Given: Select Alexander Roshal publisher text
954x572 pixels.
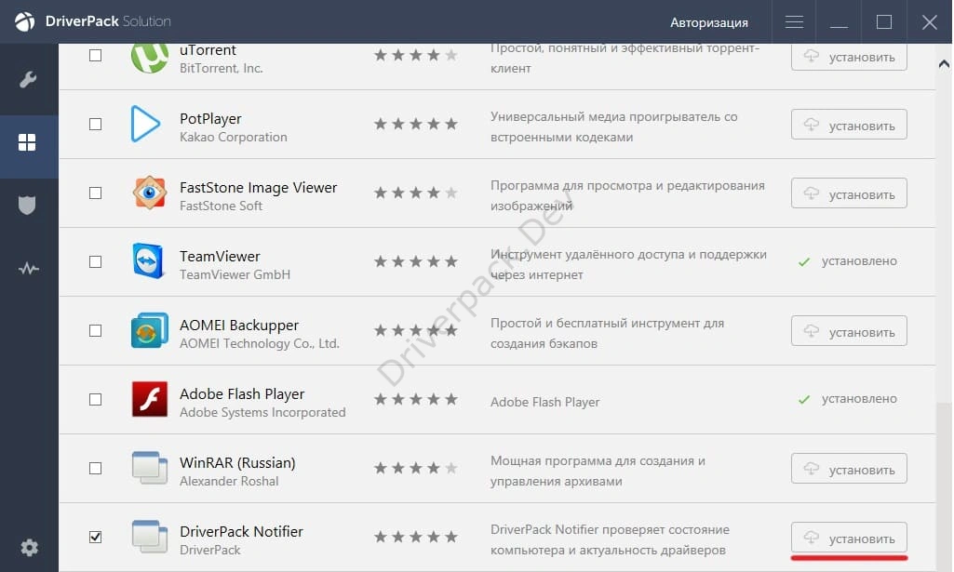Looking at the screenshot, I should (229, 481).
